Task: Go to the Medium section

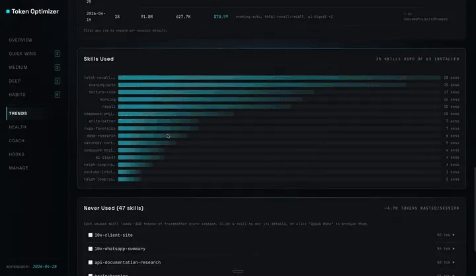Action: 19,68
